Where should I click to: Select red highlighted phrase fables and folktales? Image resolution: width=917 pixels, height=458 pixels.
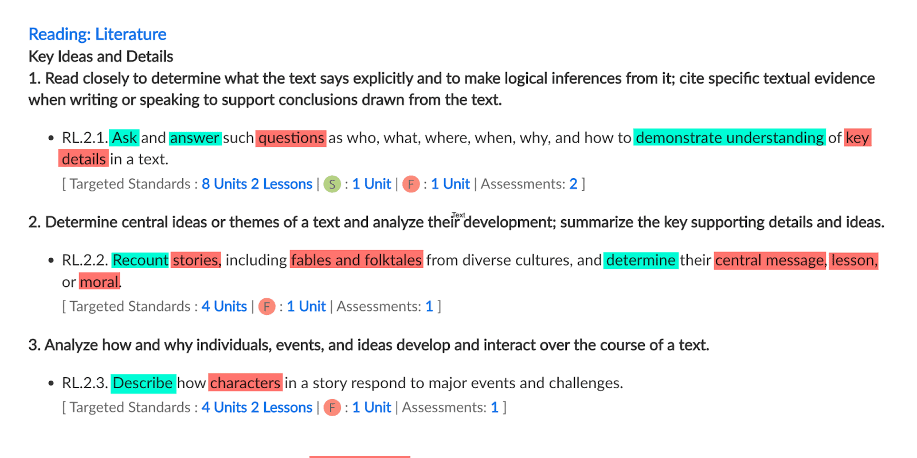[356, 260]
